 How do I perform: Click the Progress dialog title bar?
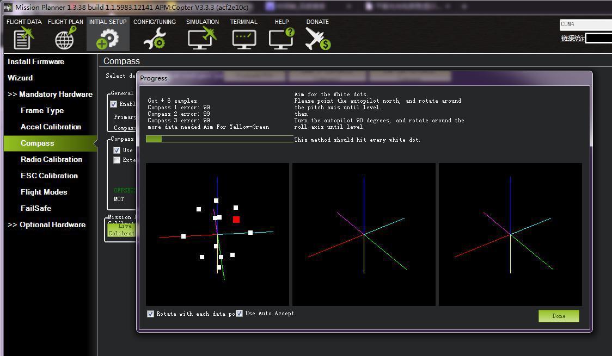click(x=364, y=78)
